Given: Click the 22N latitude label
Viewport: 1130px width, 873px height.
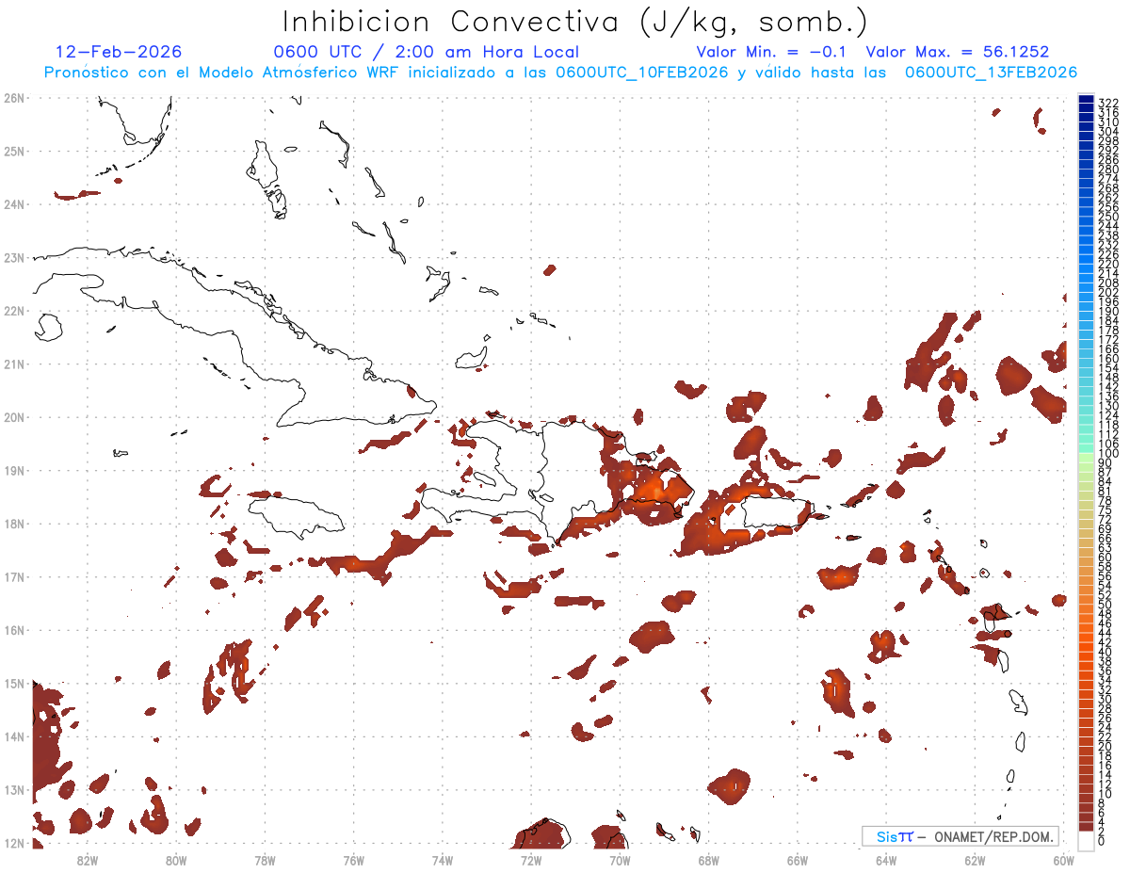Looking at the screenshot, I should coord(14,311).
